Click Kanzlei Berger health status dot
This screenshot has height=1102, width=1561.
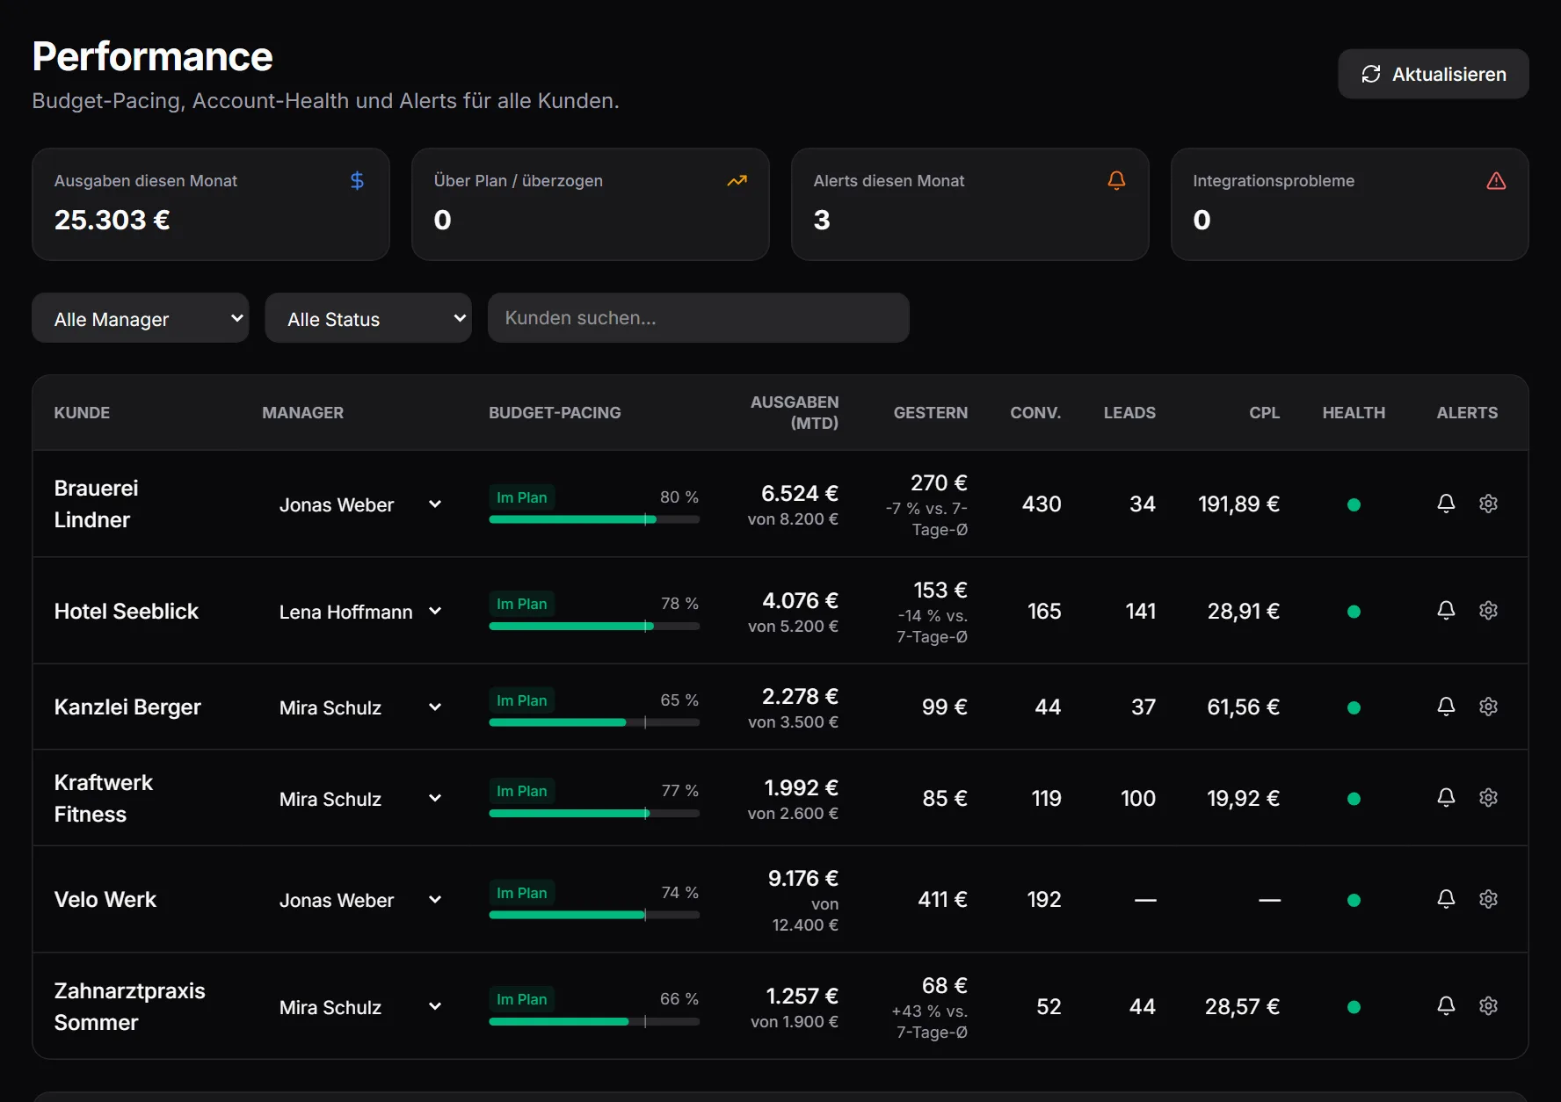pyautogui.click(x=1354, y=707)
